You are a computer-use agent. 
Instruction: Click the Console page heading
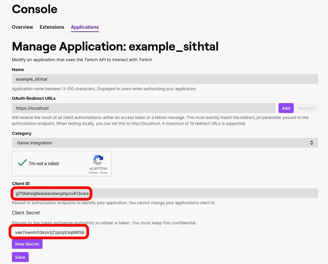35,9
